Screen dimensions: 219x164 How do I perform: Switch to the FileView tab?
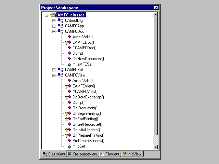coord(110,154)
